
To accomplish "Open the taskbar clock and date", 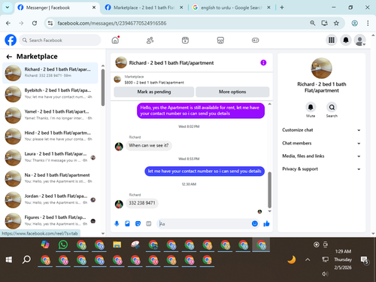I will (x=343, y=259).
